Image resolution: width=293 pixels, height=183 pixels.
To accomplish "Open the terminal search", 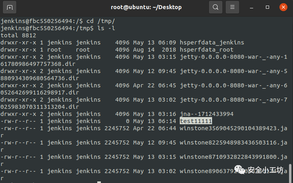I will [x=215, y=7].
